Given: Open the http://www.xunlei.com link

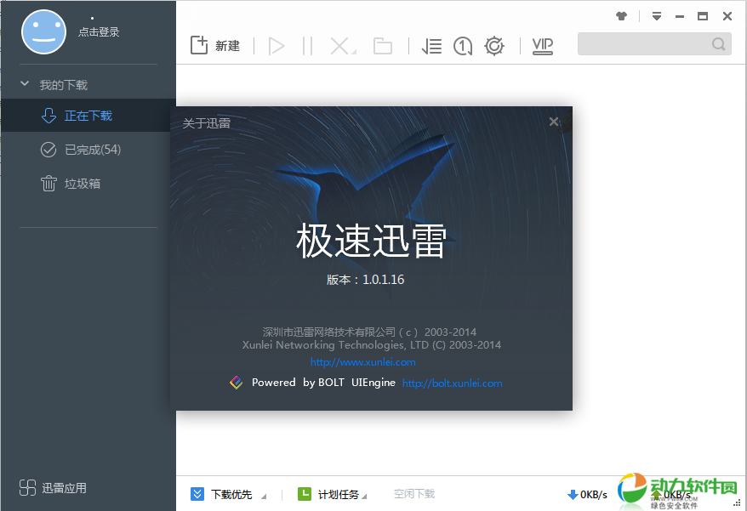Looking at the screenshot, I should click(x=363, y=362).
